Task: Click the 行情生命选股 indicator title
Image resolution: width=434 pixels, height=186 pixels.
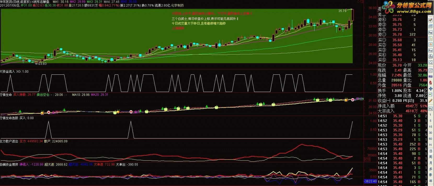Action: 9,118
